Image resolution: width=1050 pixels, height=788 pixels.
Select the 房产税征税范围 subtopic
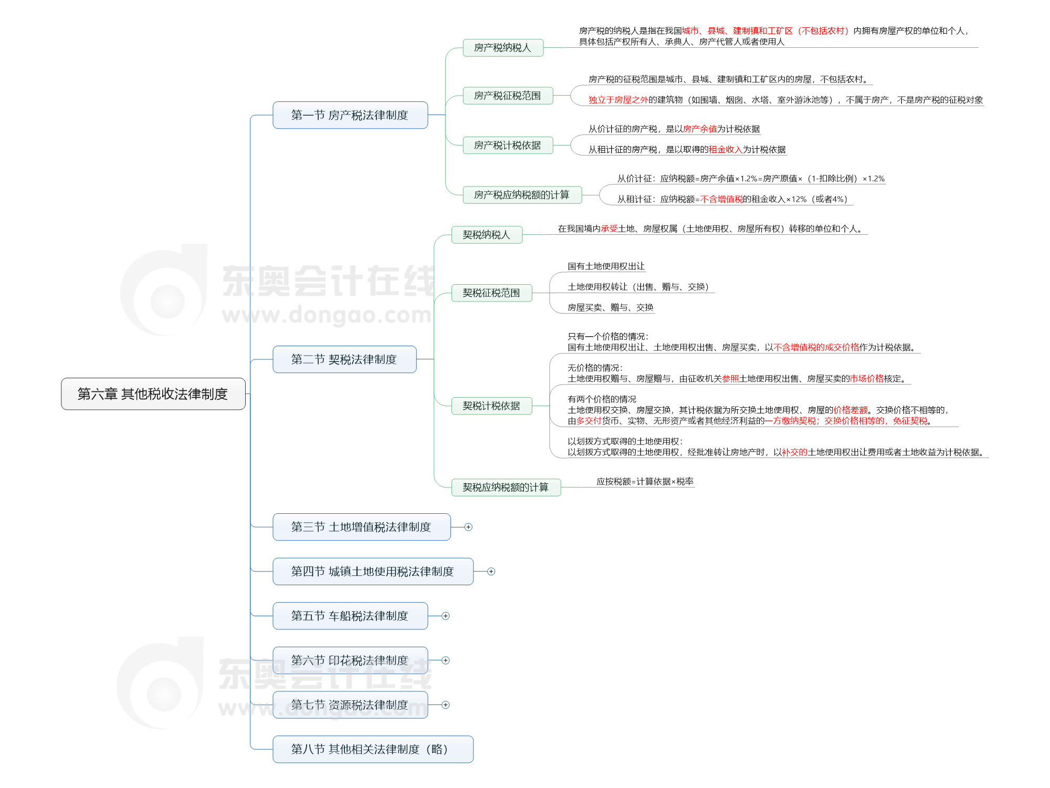point(507,96)
